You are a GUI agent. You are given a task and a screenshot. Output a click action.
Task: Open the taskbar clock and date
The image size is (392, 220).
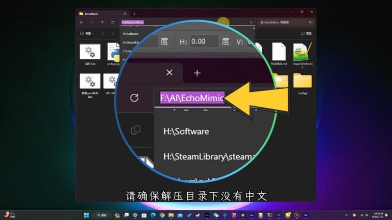pos(378,215)
